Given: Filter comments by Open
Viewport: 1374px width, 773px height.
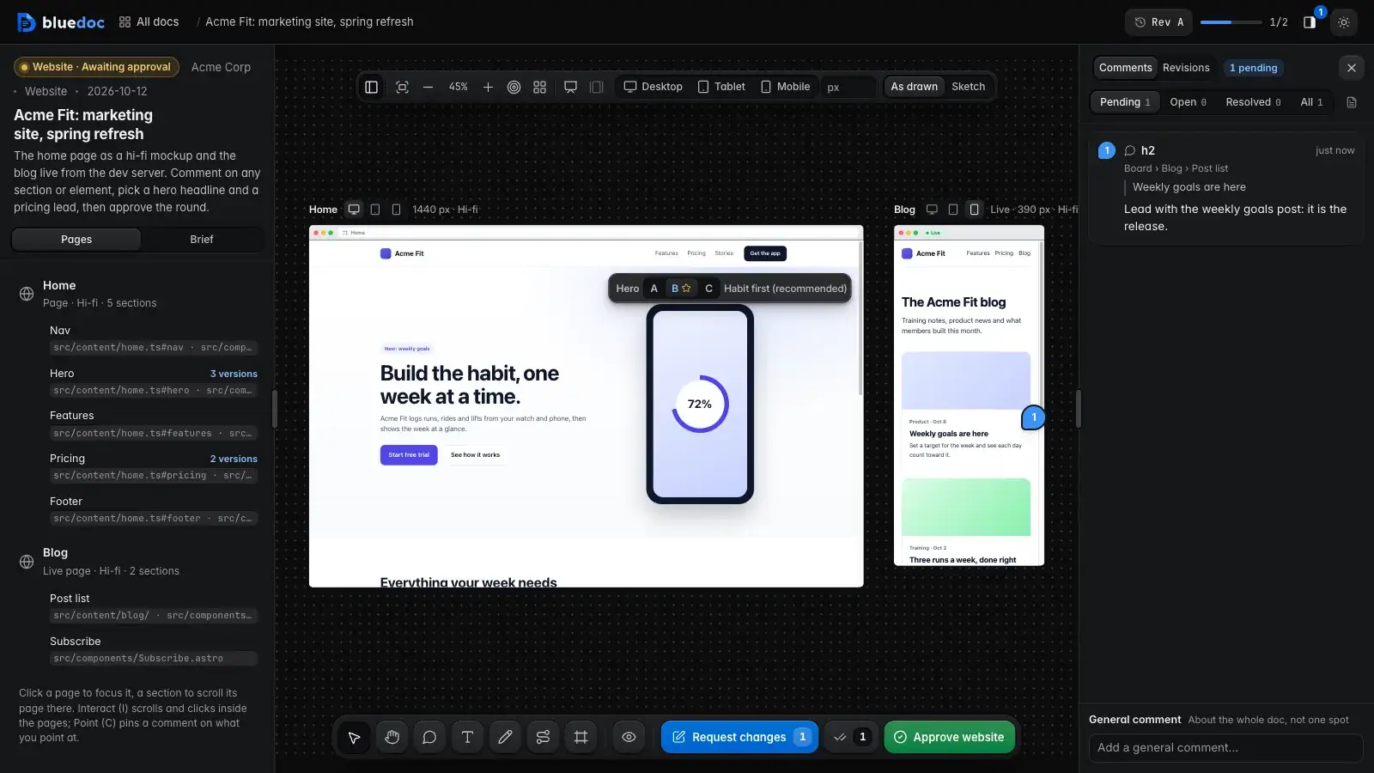Looking at the screenshot, I should pos(1188,102).
